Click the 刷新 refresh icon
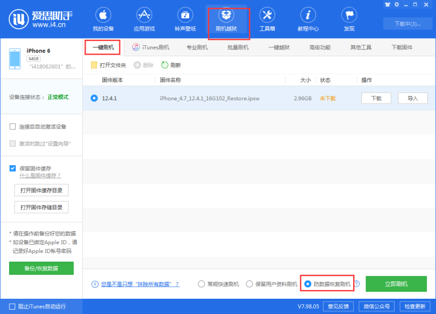This screenshot has width=436, height=314. click(x=165, y=65)
